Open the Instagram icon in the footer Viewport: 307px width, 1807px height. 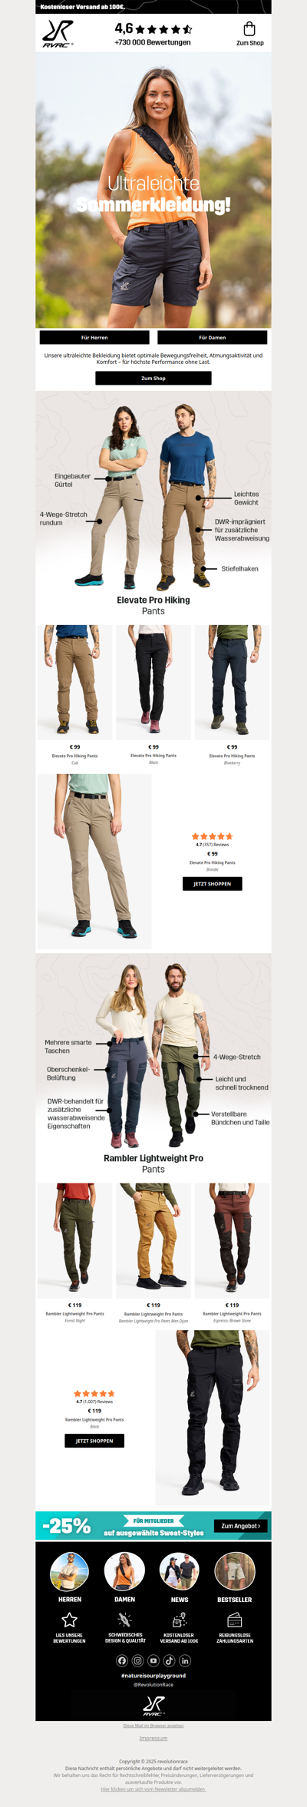[137, 1660]
